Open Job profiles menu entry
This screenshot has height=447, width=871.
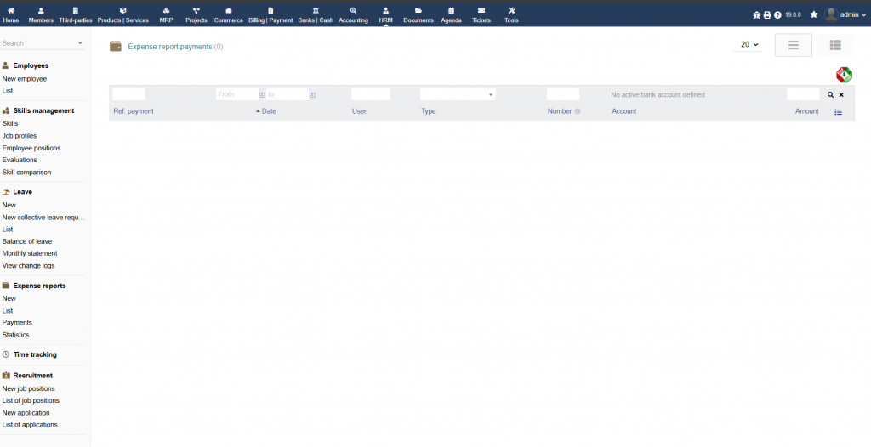click(20, 135)
